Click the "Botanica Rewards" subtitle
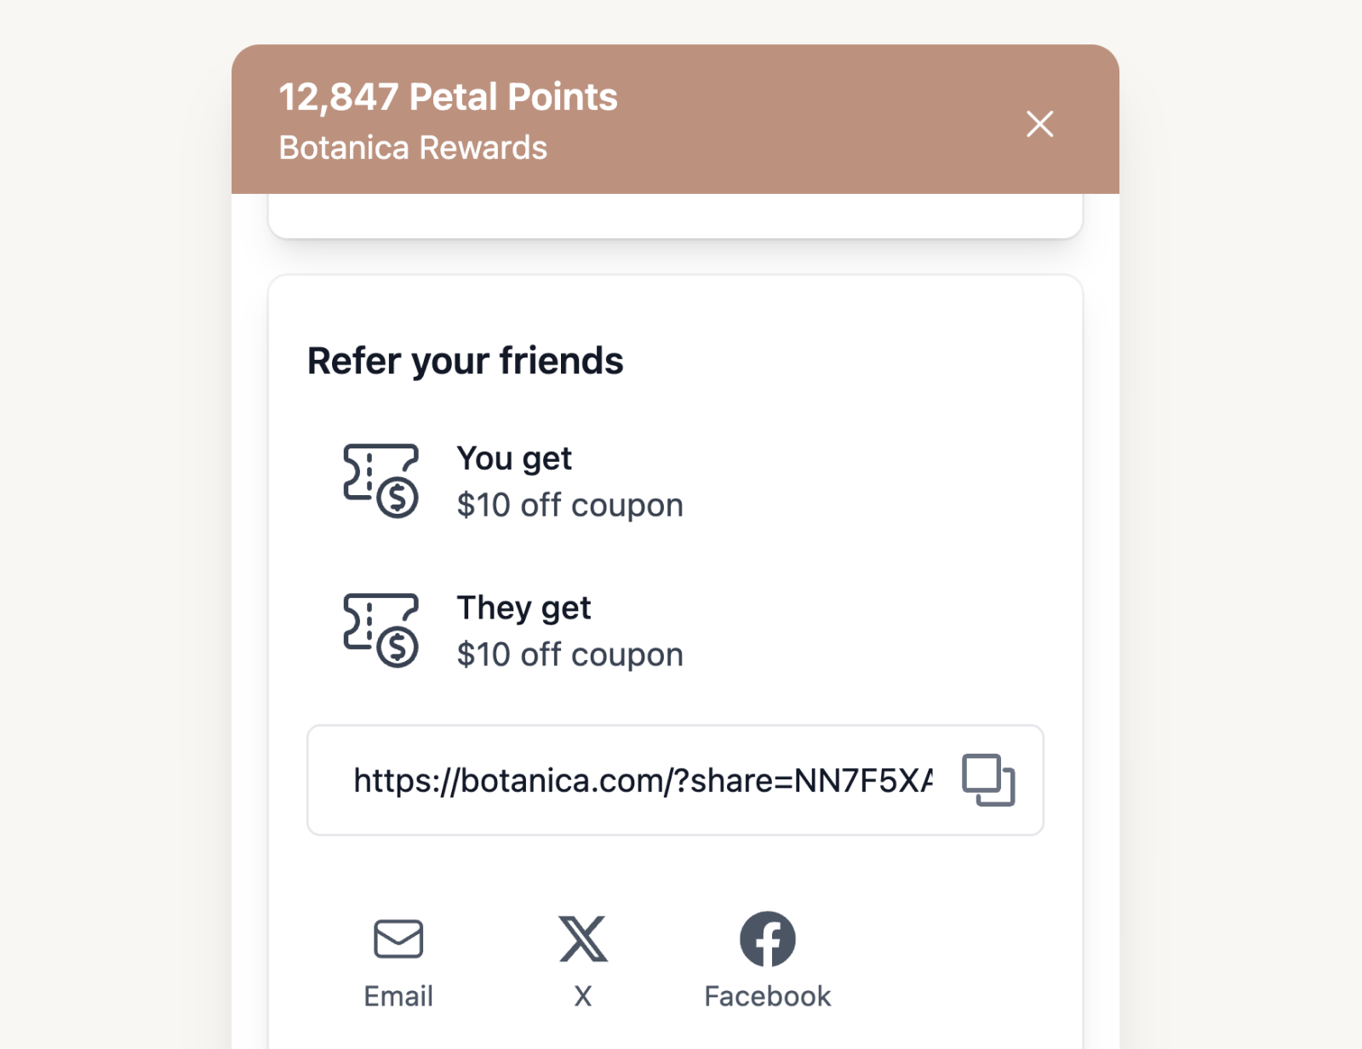Image resolution: width=1362 pixels, height=1049 pixels. pos(413,148)
